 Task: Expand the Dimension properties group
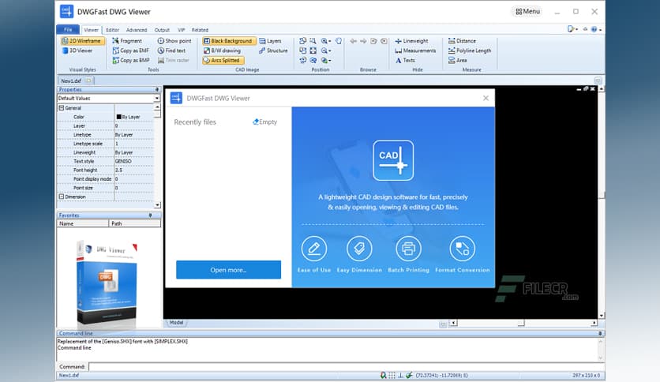coord(62,197)
